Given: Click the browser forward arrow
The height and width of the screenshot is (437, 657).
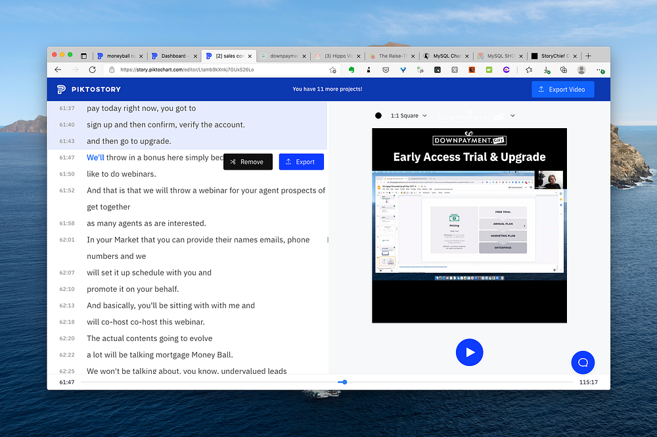Looking at the screenshot, I should tap(75, 70).
